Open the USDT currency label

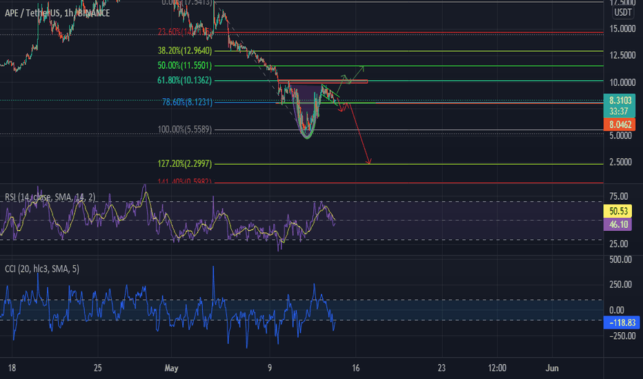coord(622,12)
